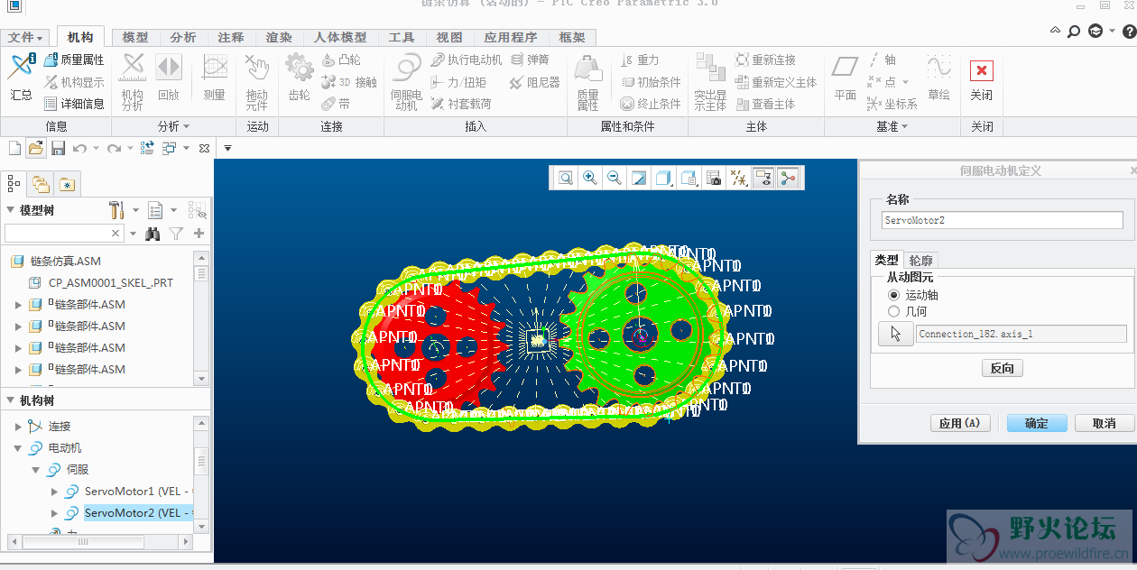Collapse the 伺服 node
The width and height of the screenshot is (1137, 570).
[36, 470]
